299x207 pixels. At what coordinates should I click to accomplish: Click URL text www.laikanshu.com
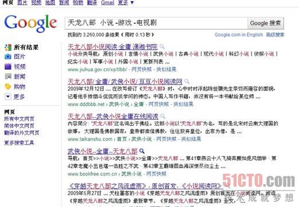tap(90, 139)
